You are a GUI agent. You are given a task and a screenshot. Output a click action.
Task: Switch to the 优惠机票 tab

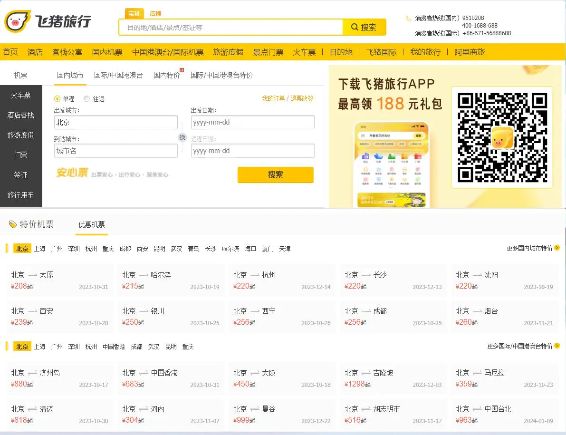pyautogui.click(x=92, y=224)
